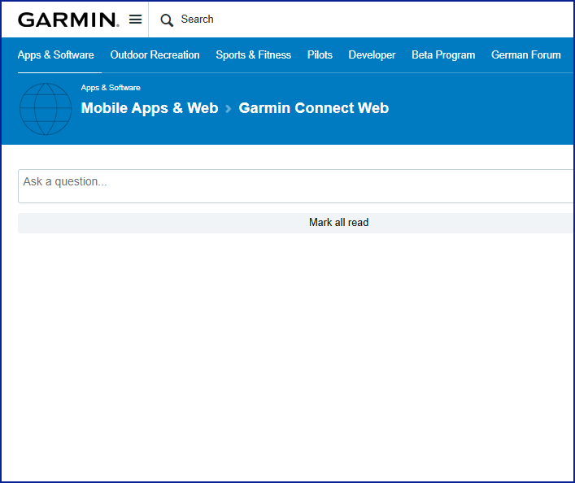This screenshot has height=483, width=575.
Task: Click in the Ask a question box
Action: click(x=293, y=186)
